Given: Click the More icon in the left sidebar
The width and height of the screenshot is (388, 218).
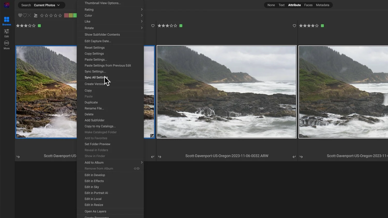Looking at the screenshot, I should [6, 44].
